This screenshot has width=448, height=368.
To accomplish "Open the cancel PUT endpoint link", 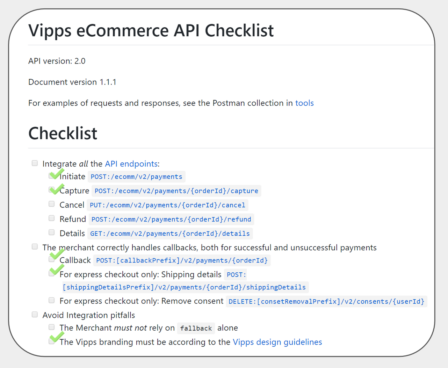I will (167, 205).
